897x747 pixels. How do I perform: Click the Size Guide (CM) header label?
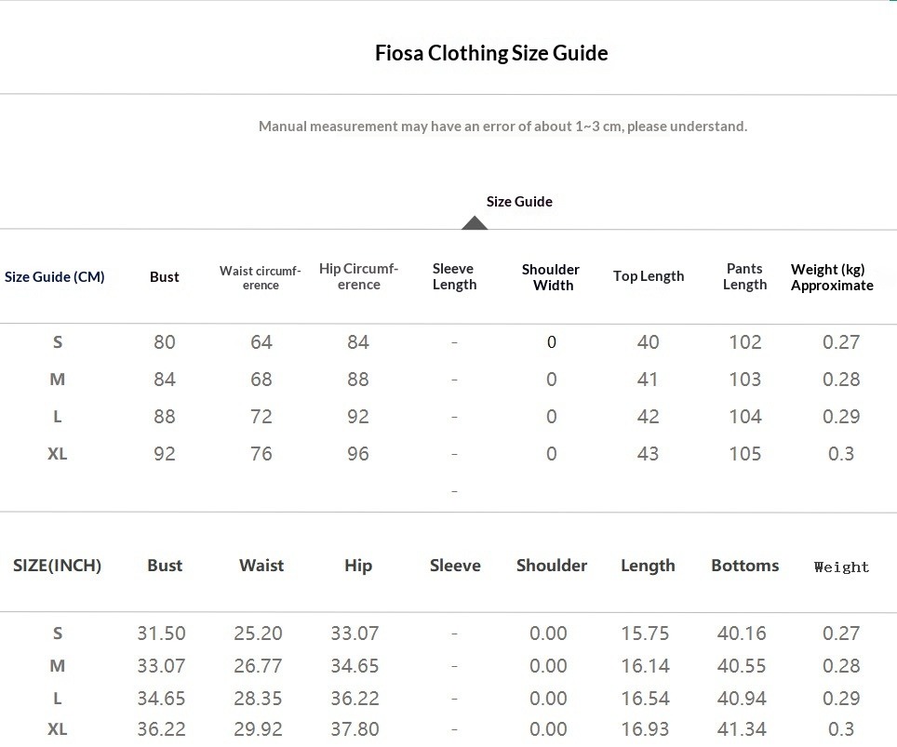click(x=55, y=276)
